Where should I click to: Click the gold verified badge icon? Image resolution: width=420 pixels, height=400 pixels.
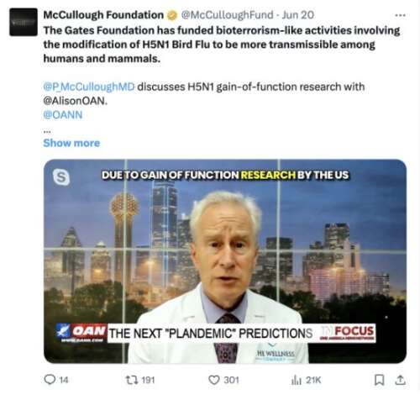[172, 15]
